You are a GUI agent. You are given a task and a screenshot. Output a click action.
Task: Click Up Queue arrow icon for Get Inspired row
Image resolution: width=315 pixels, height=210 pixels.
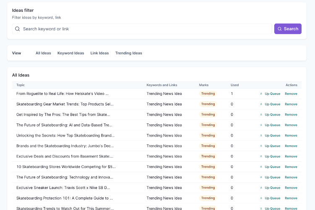[261, 115]
